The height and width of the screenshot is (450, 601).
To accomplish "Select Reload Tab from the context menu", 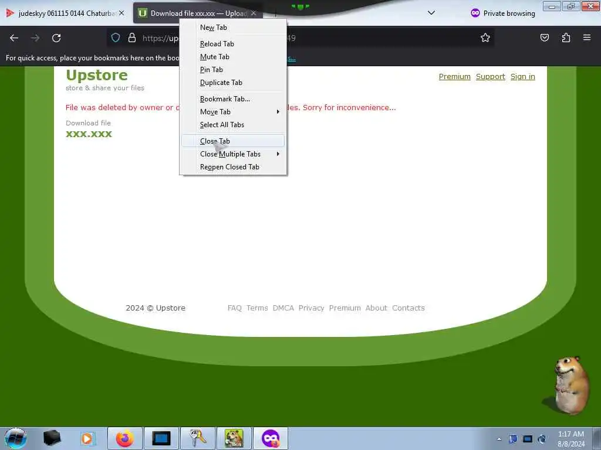I will [233, 43].
